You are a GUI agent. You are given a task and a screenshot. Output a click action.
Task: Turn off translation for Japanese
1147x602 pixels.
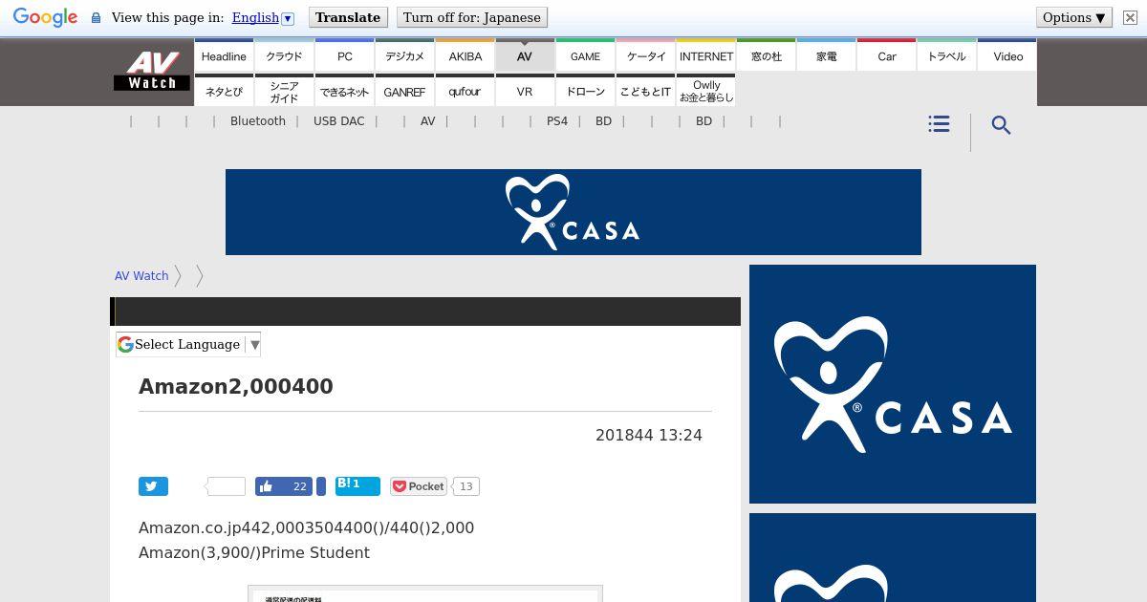[472, 18]
